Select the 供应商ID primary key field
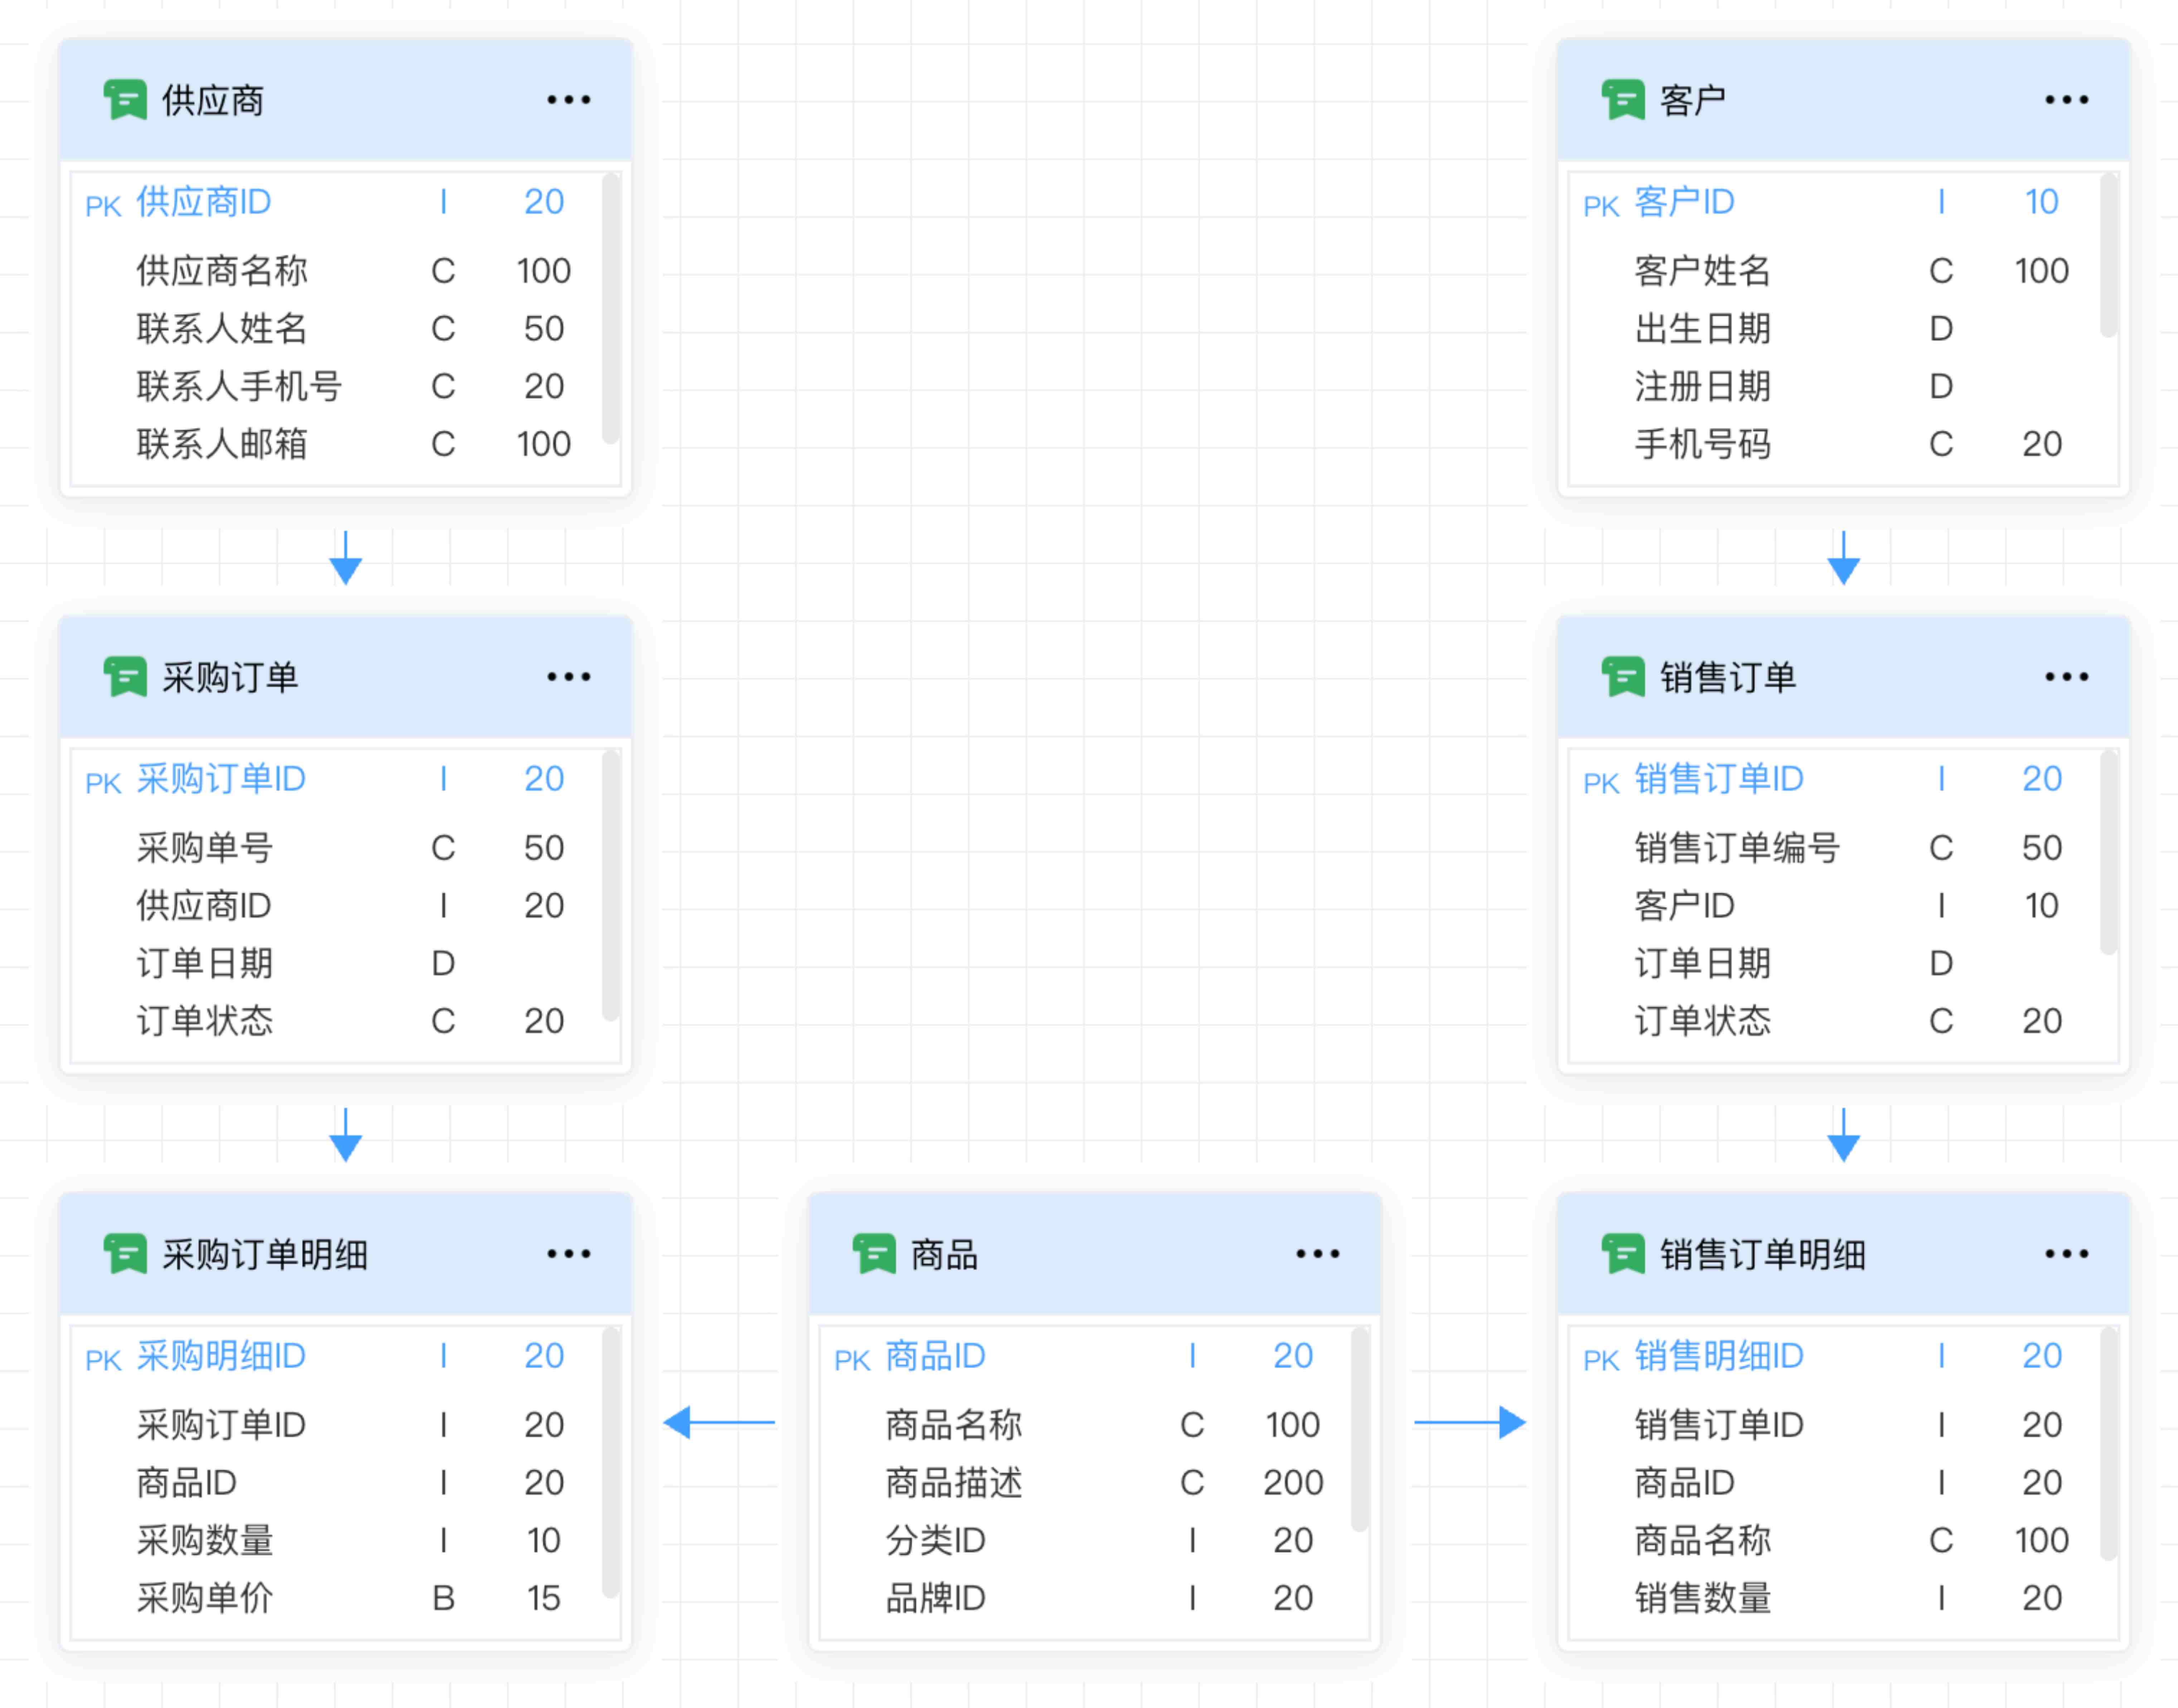Image resolution: width=2178 pixels, height=1708 pixels. [204, 202]
